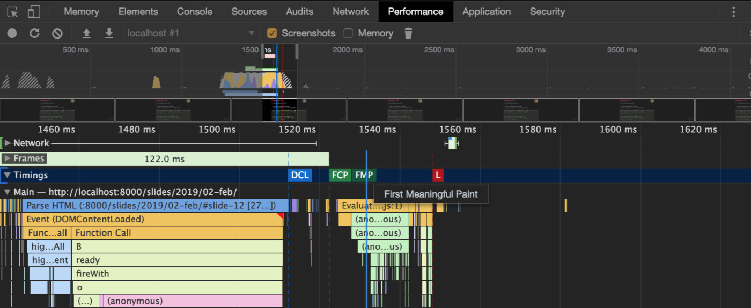Image resolution: width=751 pixels, height=308 pixels.
Task: Switch to the Memory tab
Action: (x=82, y=11)
